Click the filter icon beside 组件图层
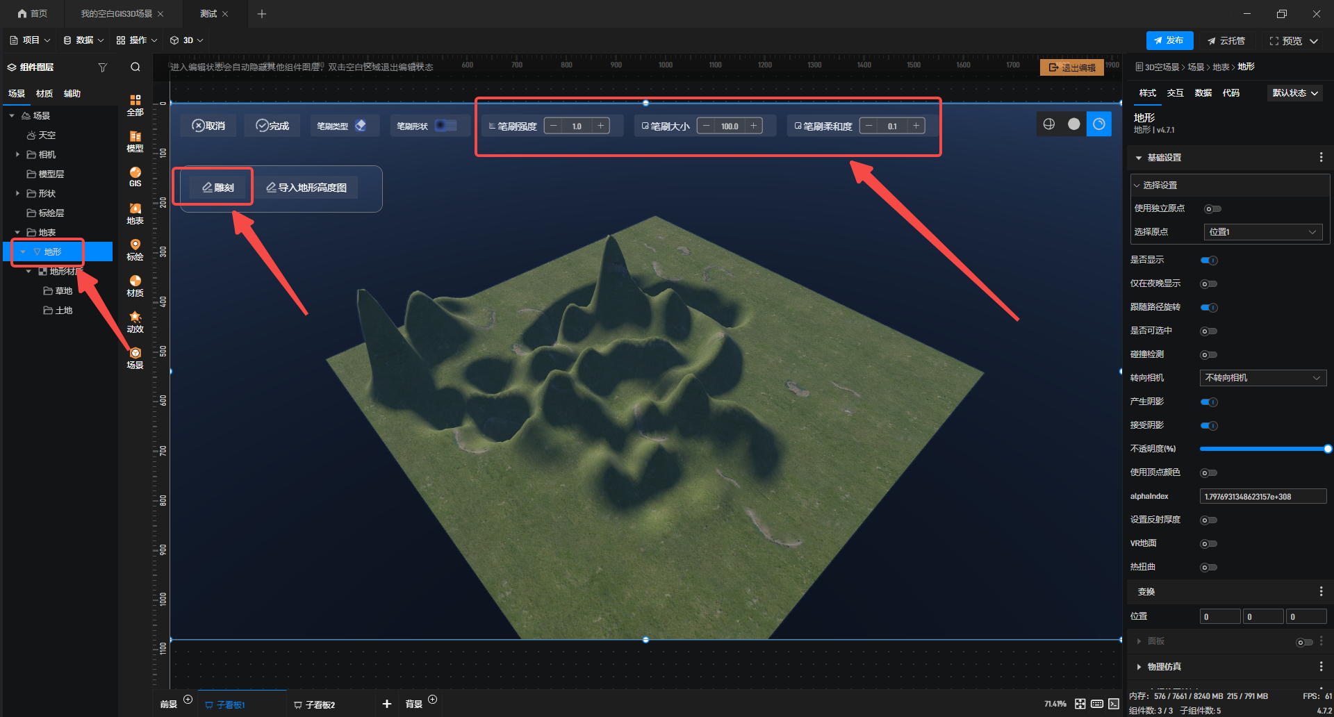This screenshot has height=717, width=1334. pos(103,67)
